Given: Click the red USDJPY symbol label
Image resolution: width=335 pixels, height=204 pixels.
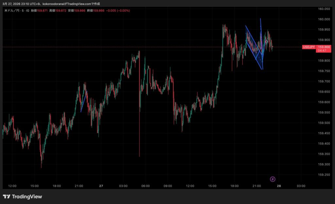Looking at the screenshot, I should (309, 47).
